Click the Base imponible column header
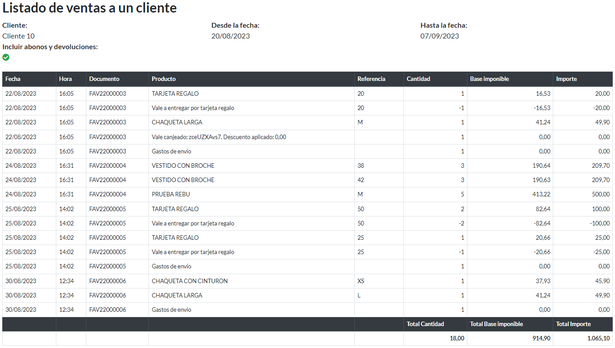 tap(489, 79)
